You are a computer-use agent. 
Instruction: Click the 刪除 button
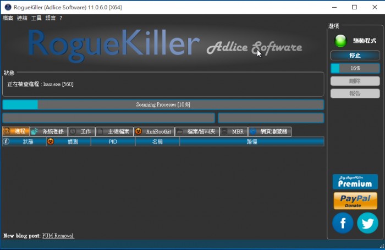point(355,81)
